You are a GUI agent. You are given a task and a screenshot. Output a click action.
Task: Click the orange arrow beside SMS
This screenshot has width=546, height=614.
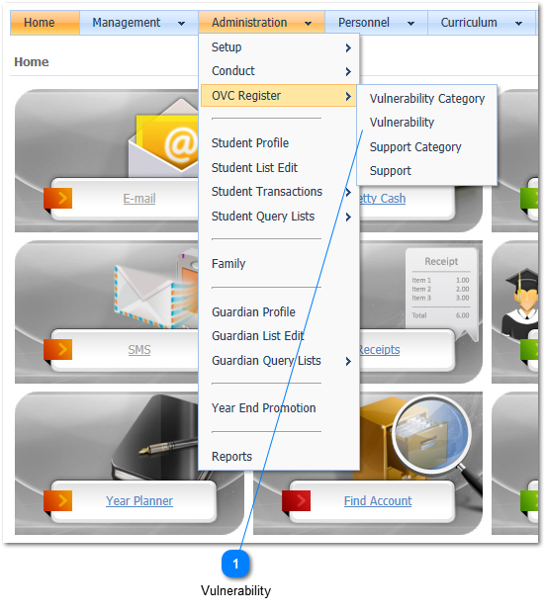[x=58, y=349]
